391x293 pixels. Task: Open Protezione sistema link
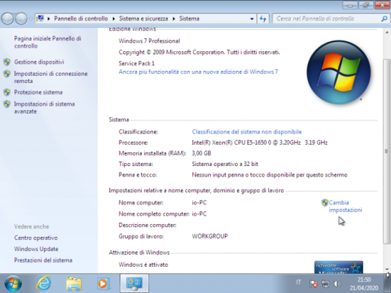tap(38, 92)
